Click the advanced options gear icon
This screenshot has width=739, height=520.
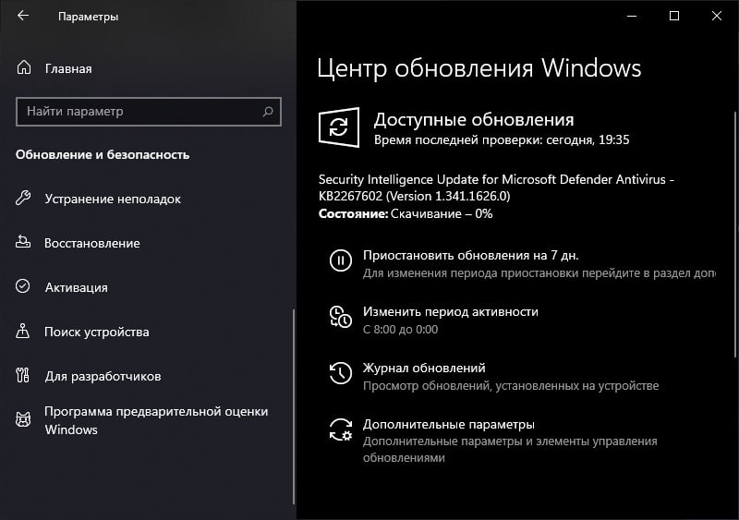pyautogui.click(x=340, y=429)
